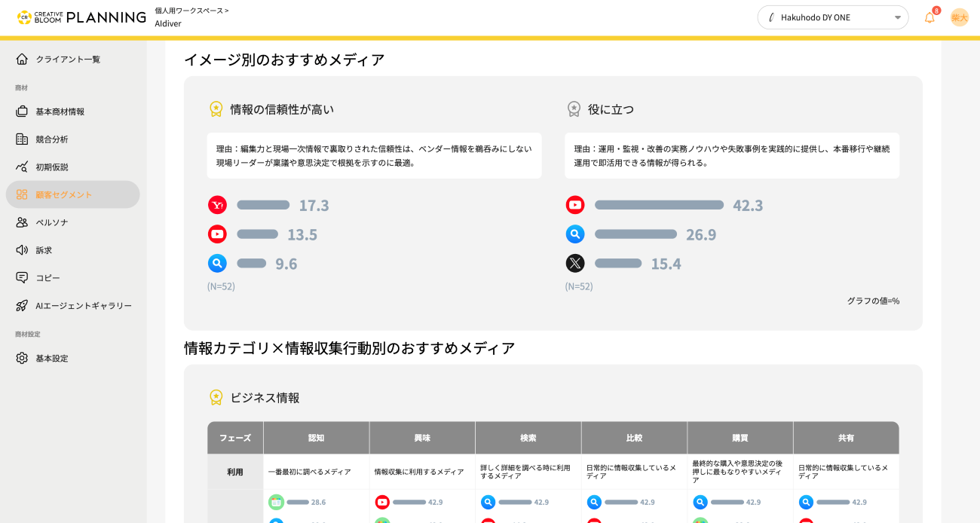Screen dimensions: 980x523
Task: Click the LINE icon in the 認知 column
Action: tap(277, 501)
